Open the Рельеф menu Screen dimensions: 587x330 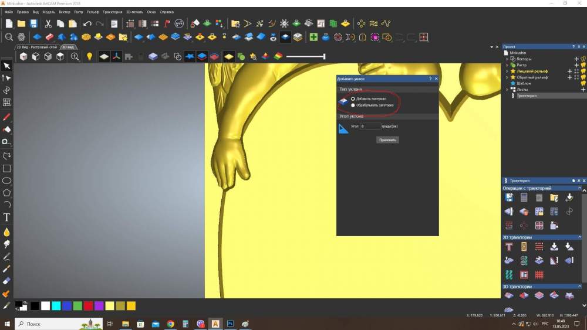click(93, 12)
